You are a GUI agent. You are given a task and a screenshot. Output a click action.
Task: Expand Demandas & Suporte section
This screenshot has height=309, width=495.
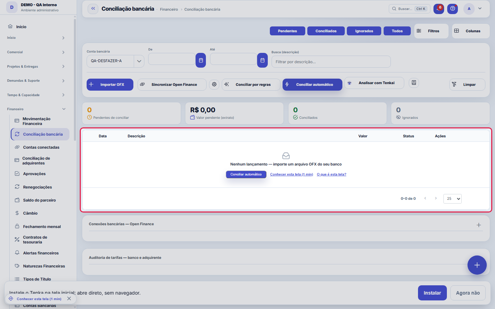(x=36, y=81)
